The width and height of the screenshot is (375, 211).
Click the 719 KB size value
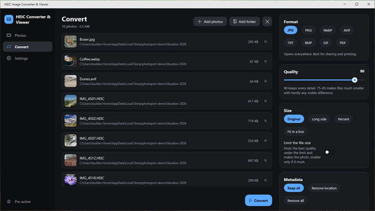[253, 121]
